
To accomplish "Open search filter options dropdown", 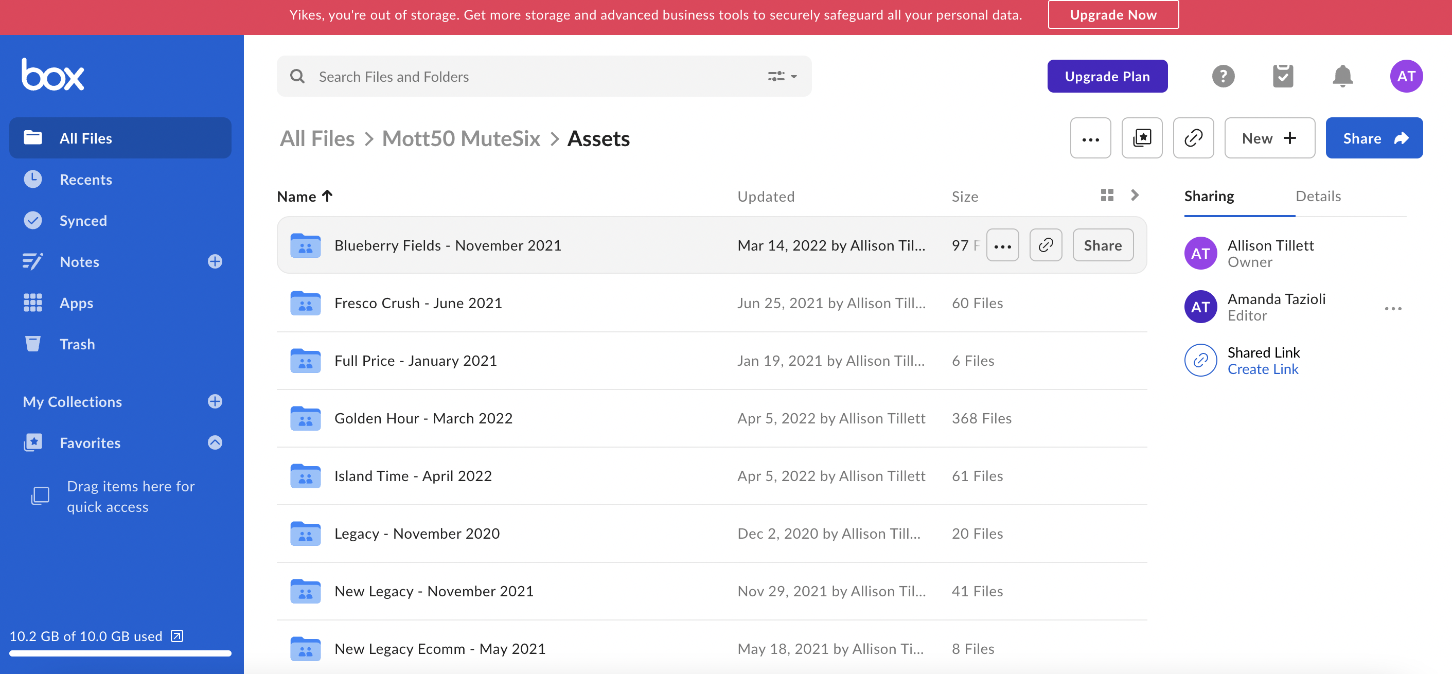I will click(783, 76).
